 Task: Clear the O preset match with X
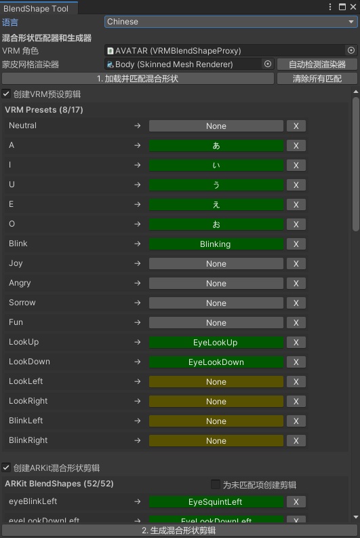296,225
